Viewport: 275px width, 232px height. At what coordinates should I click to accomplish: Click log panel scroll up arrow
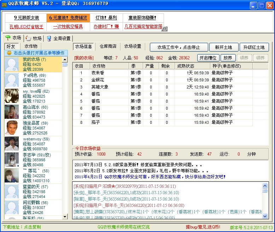coord(265,186)
